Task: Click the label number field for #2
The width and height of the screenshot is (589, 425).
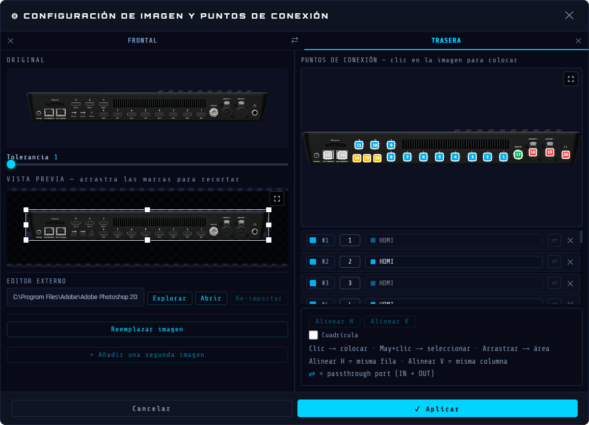Action: coord(350,262)
